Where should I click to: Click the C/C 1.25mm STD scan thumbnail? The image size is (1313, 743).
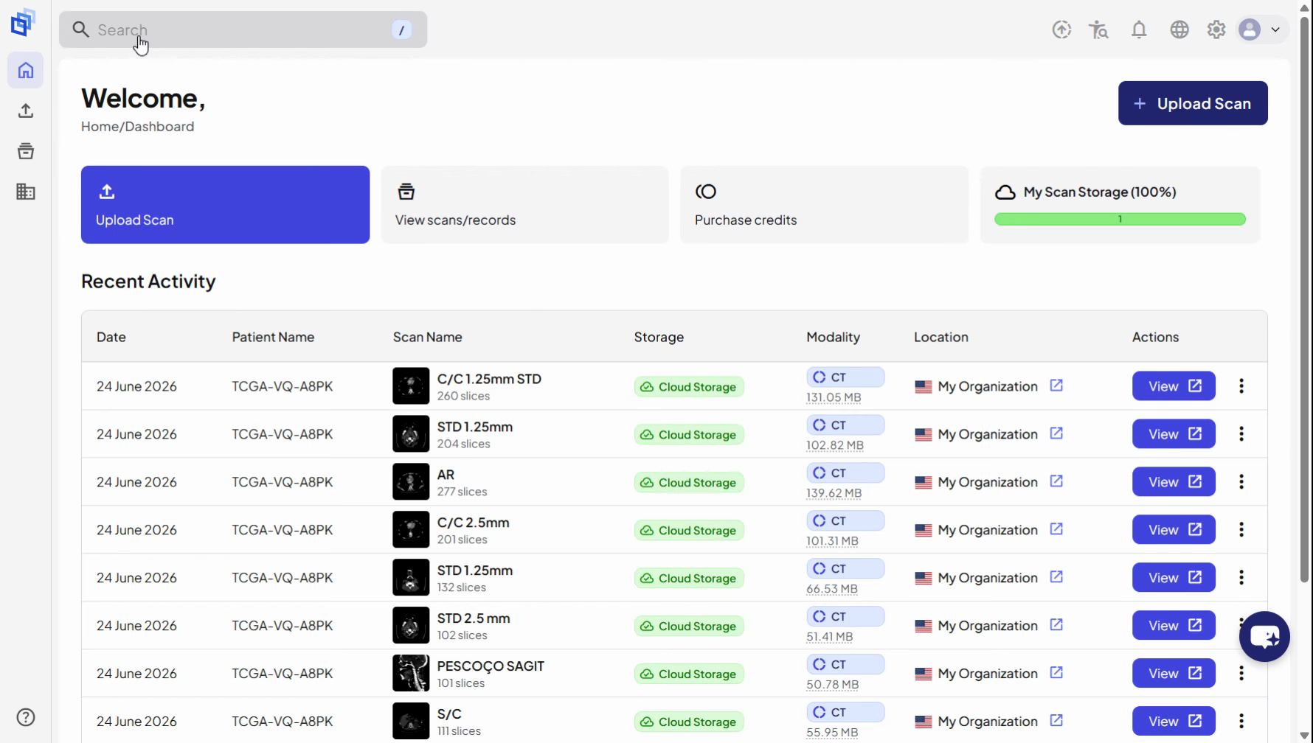(x=411, y=386)
